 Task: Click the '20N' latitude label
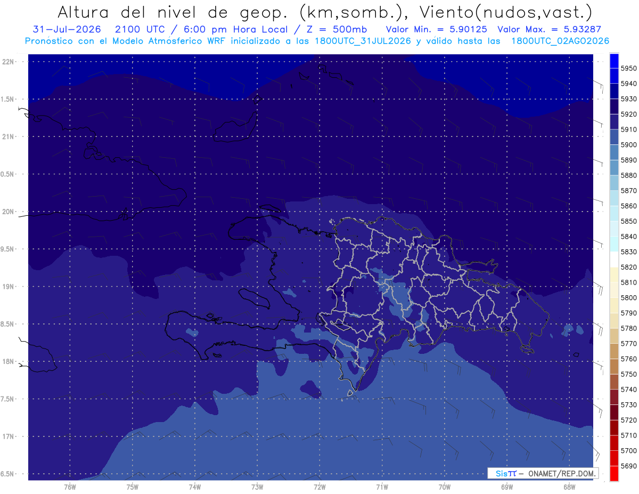pos(7,212)
